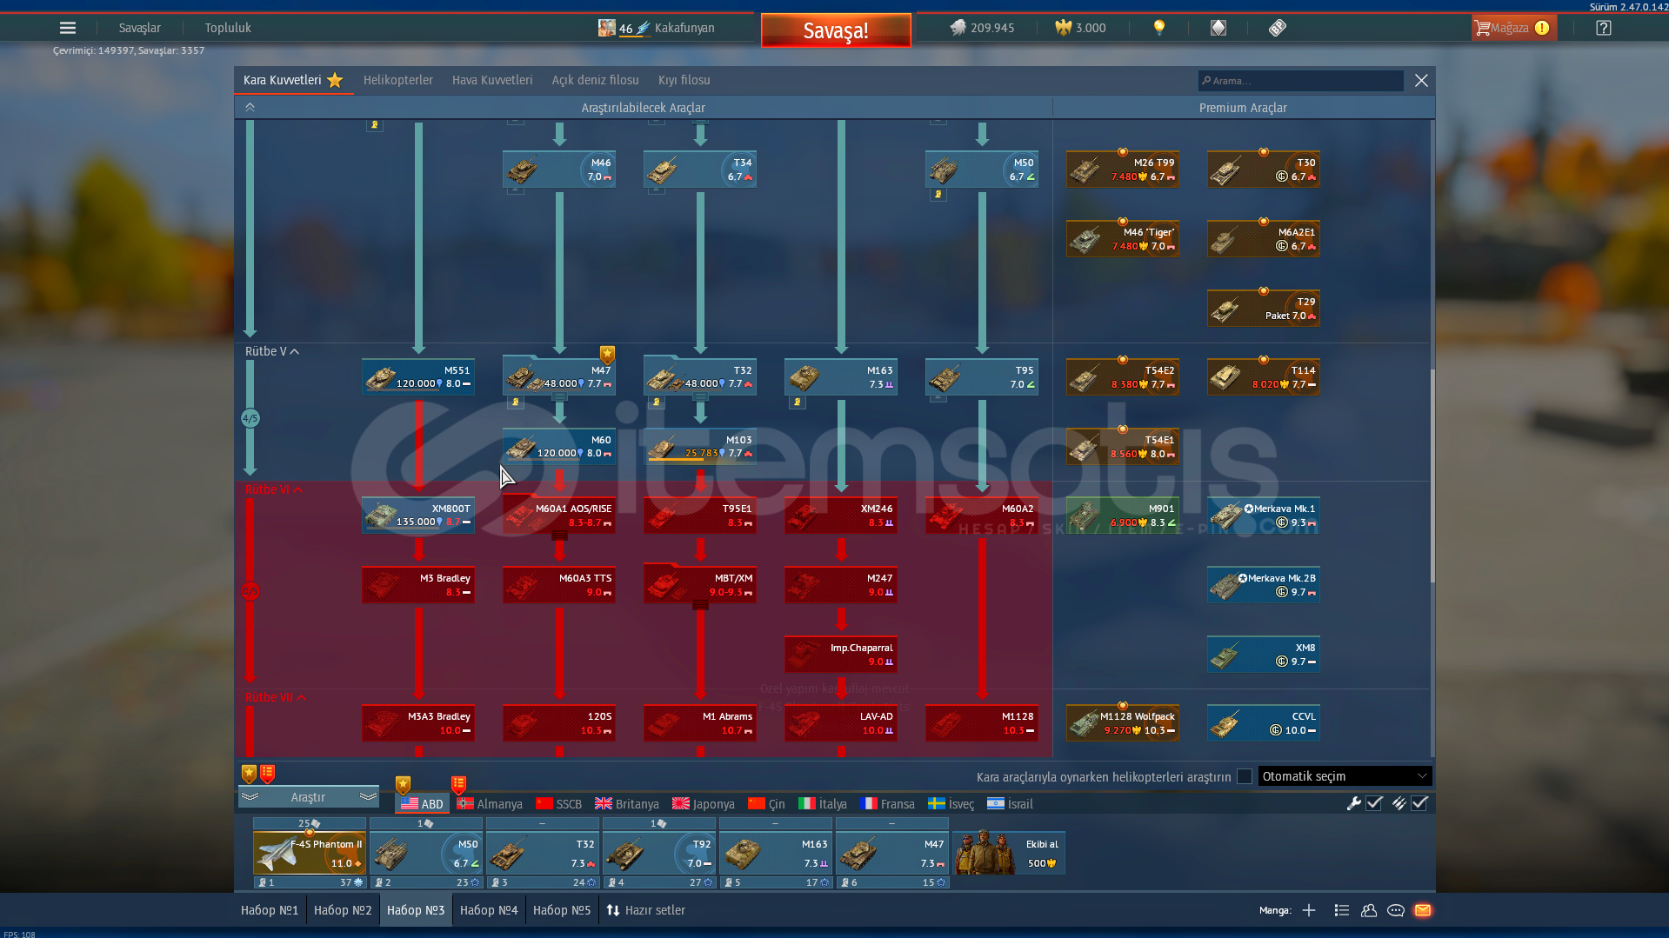
Task: Collapse the Rütbe VII section
Action: pos(276,697)
